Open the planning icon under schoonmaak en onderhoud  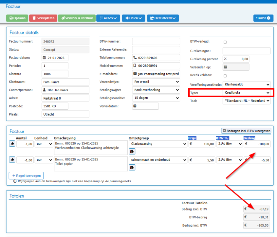(132, 167)
